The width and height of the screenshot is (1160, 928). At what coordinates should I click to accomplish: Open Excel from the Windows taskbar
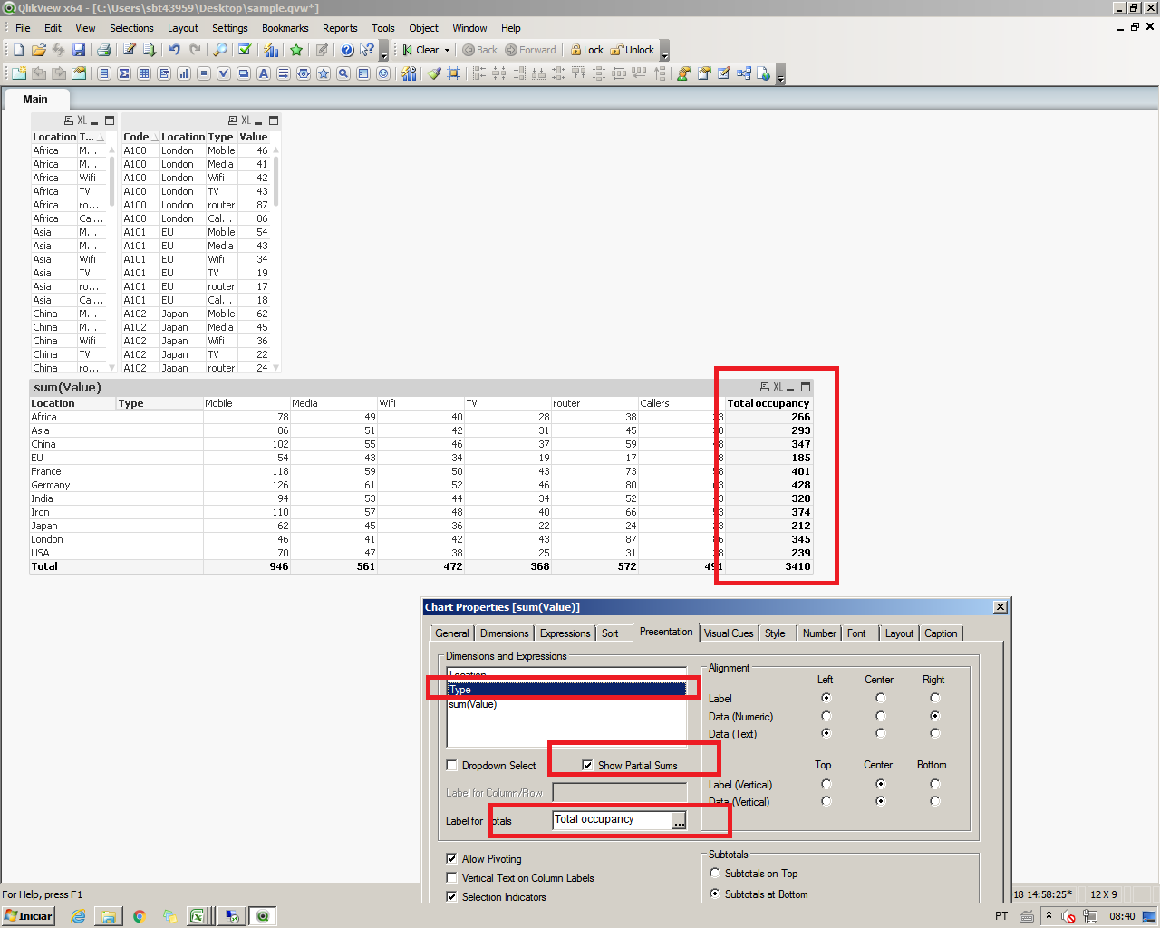click(x=197, y=916)
